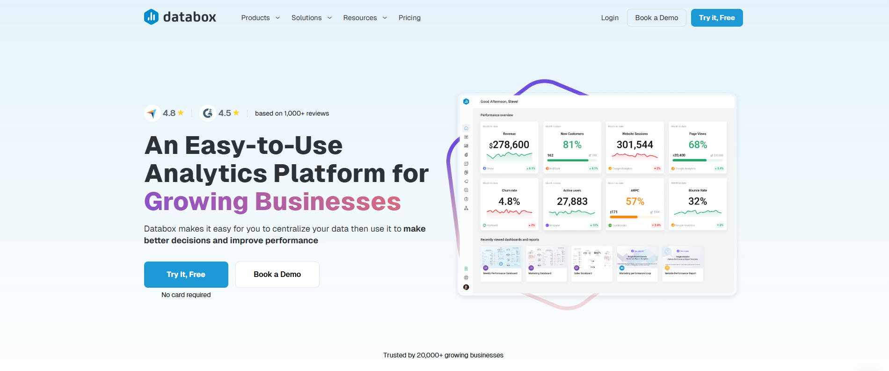Open the Marketing Databoard thumbnail

pyautogui.click(x=546, y=263)
